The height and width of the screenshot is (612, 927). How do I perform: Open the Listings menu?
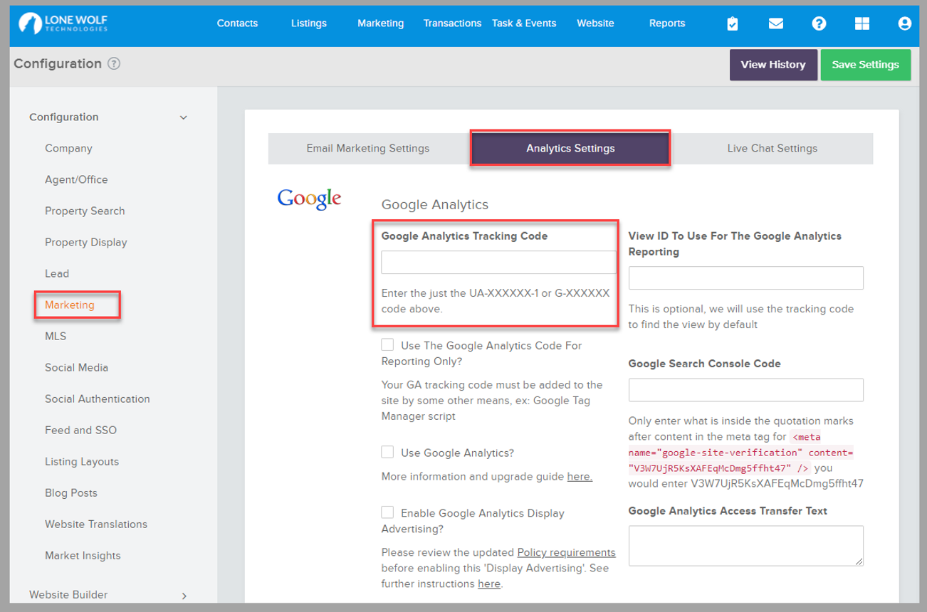coord(309,23)
